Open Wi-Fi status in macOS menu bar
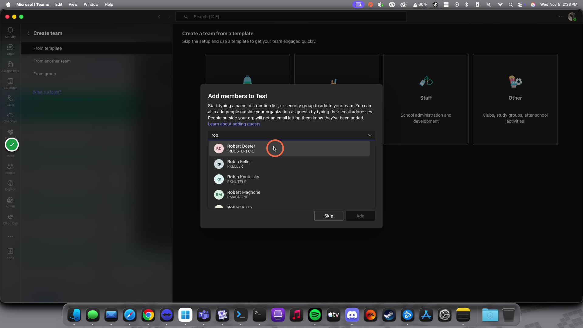The image size is (583, 328). click(500, 4)
